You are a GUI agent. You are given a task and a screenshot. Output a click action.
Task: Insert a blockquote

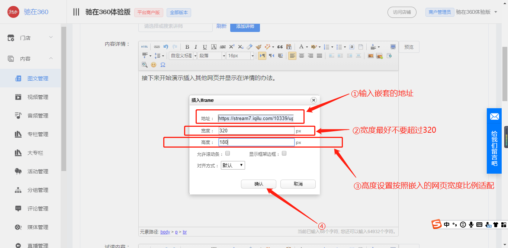pyautogui.click(x=280, y=47)
